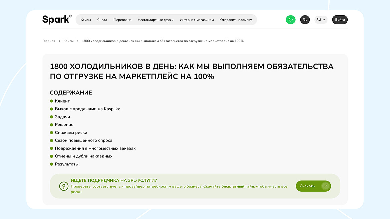Click the бесплатный гайд bold text
The height and width of the screenshot is (219, 390).
pos(238,186)
